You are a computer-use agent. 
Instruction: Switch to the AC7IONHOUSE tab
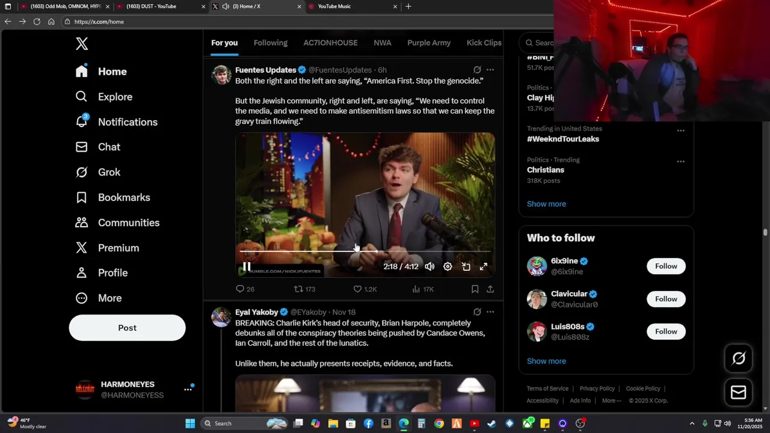(330, 43)
